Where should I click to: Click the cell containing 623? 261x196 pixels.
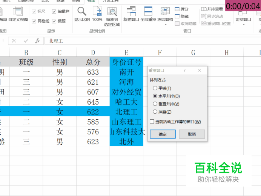click(x=93, y=141)
